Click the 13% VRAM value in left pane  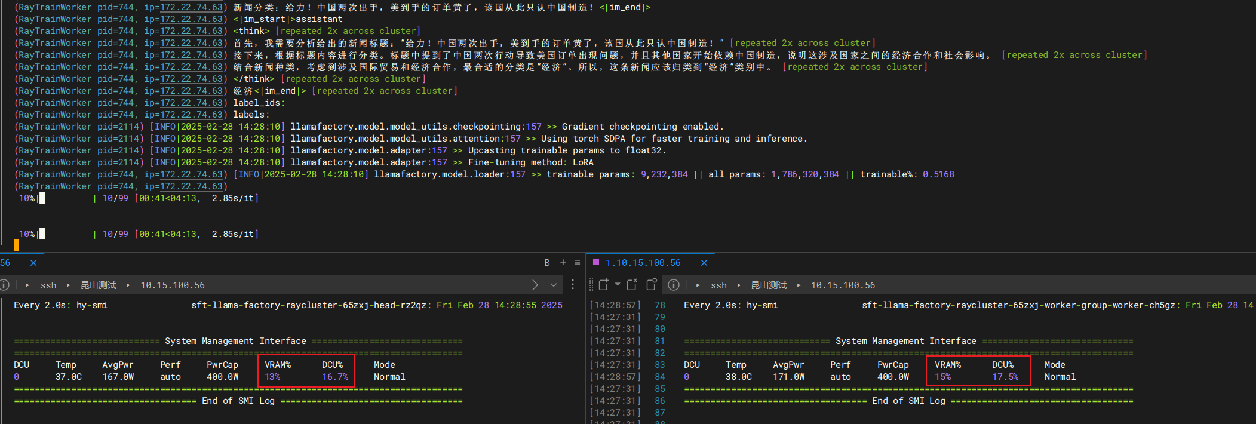272,377
